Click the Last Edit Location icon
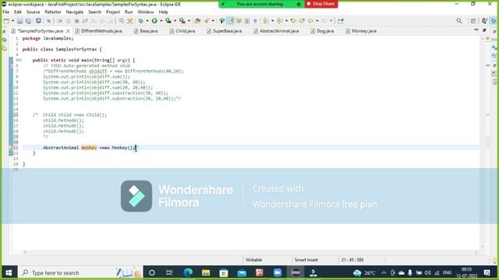The height and width of the screenshot is (280, 499). click(293, 21)
